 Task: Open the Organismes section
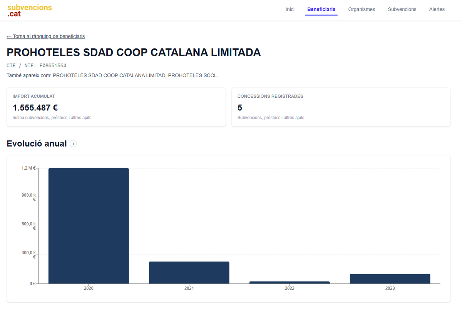click(362, 9)
